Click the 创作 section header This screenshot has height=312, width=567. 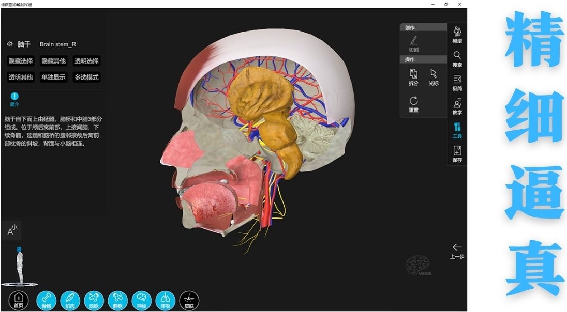point(424,27)
